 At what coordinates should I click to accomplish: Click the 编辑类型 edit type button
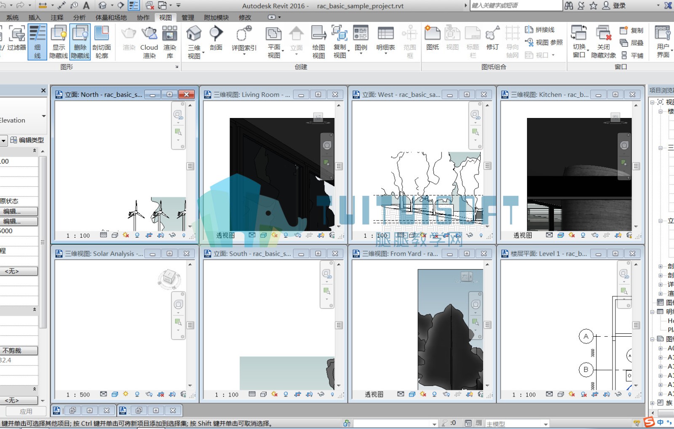(x=27, y=140)
